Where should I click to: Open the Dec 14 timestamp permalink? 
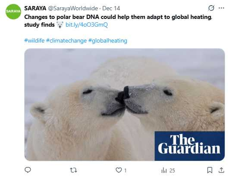tap(111, 8)
